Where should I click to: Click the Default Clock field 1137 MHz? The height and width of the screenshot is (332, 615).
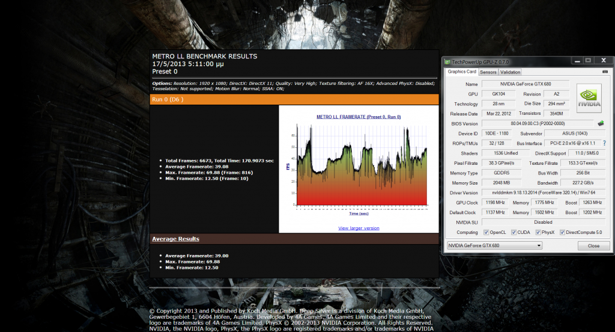(x=495, y=212)
